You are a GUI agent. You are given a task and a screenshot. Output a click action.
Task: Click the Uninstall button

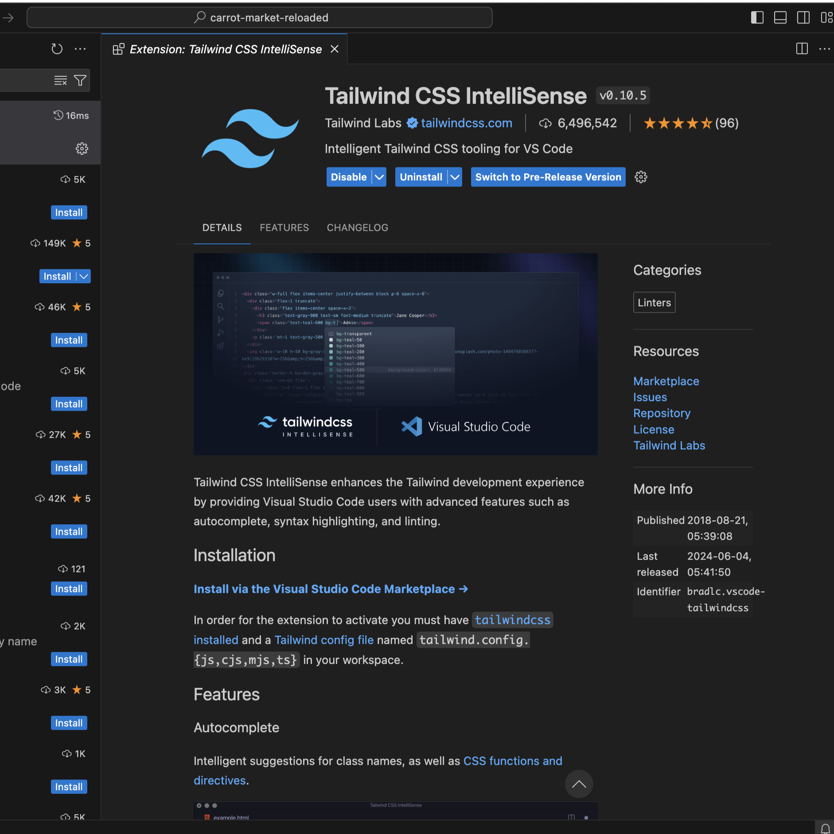[x=421, y=177]
